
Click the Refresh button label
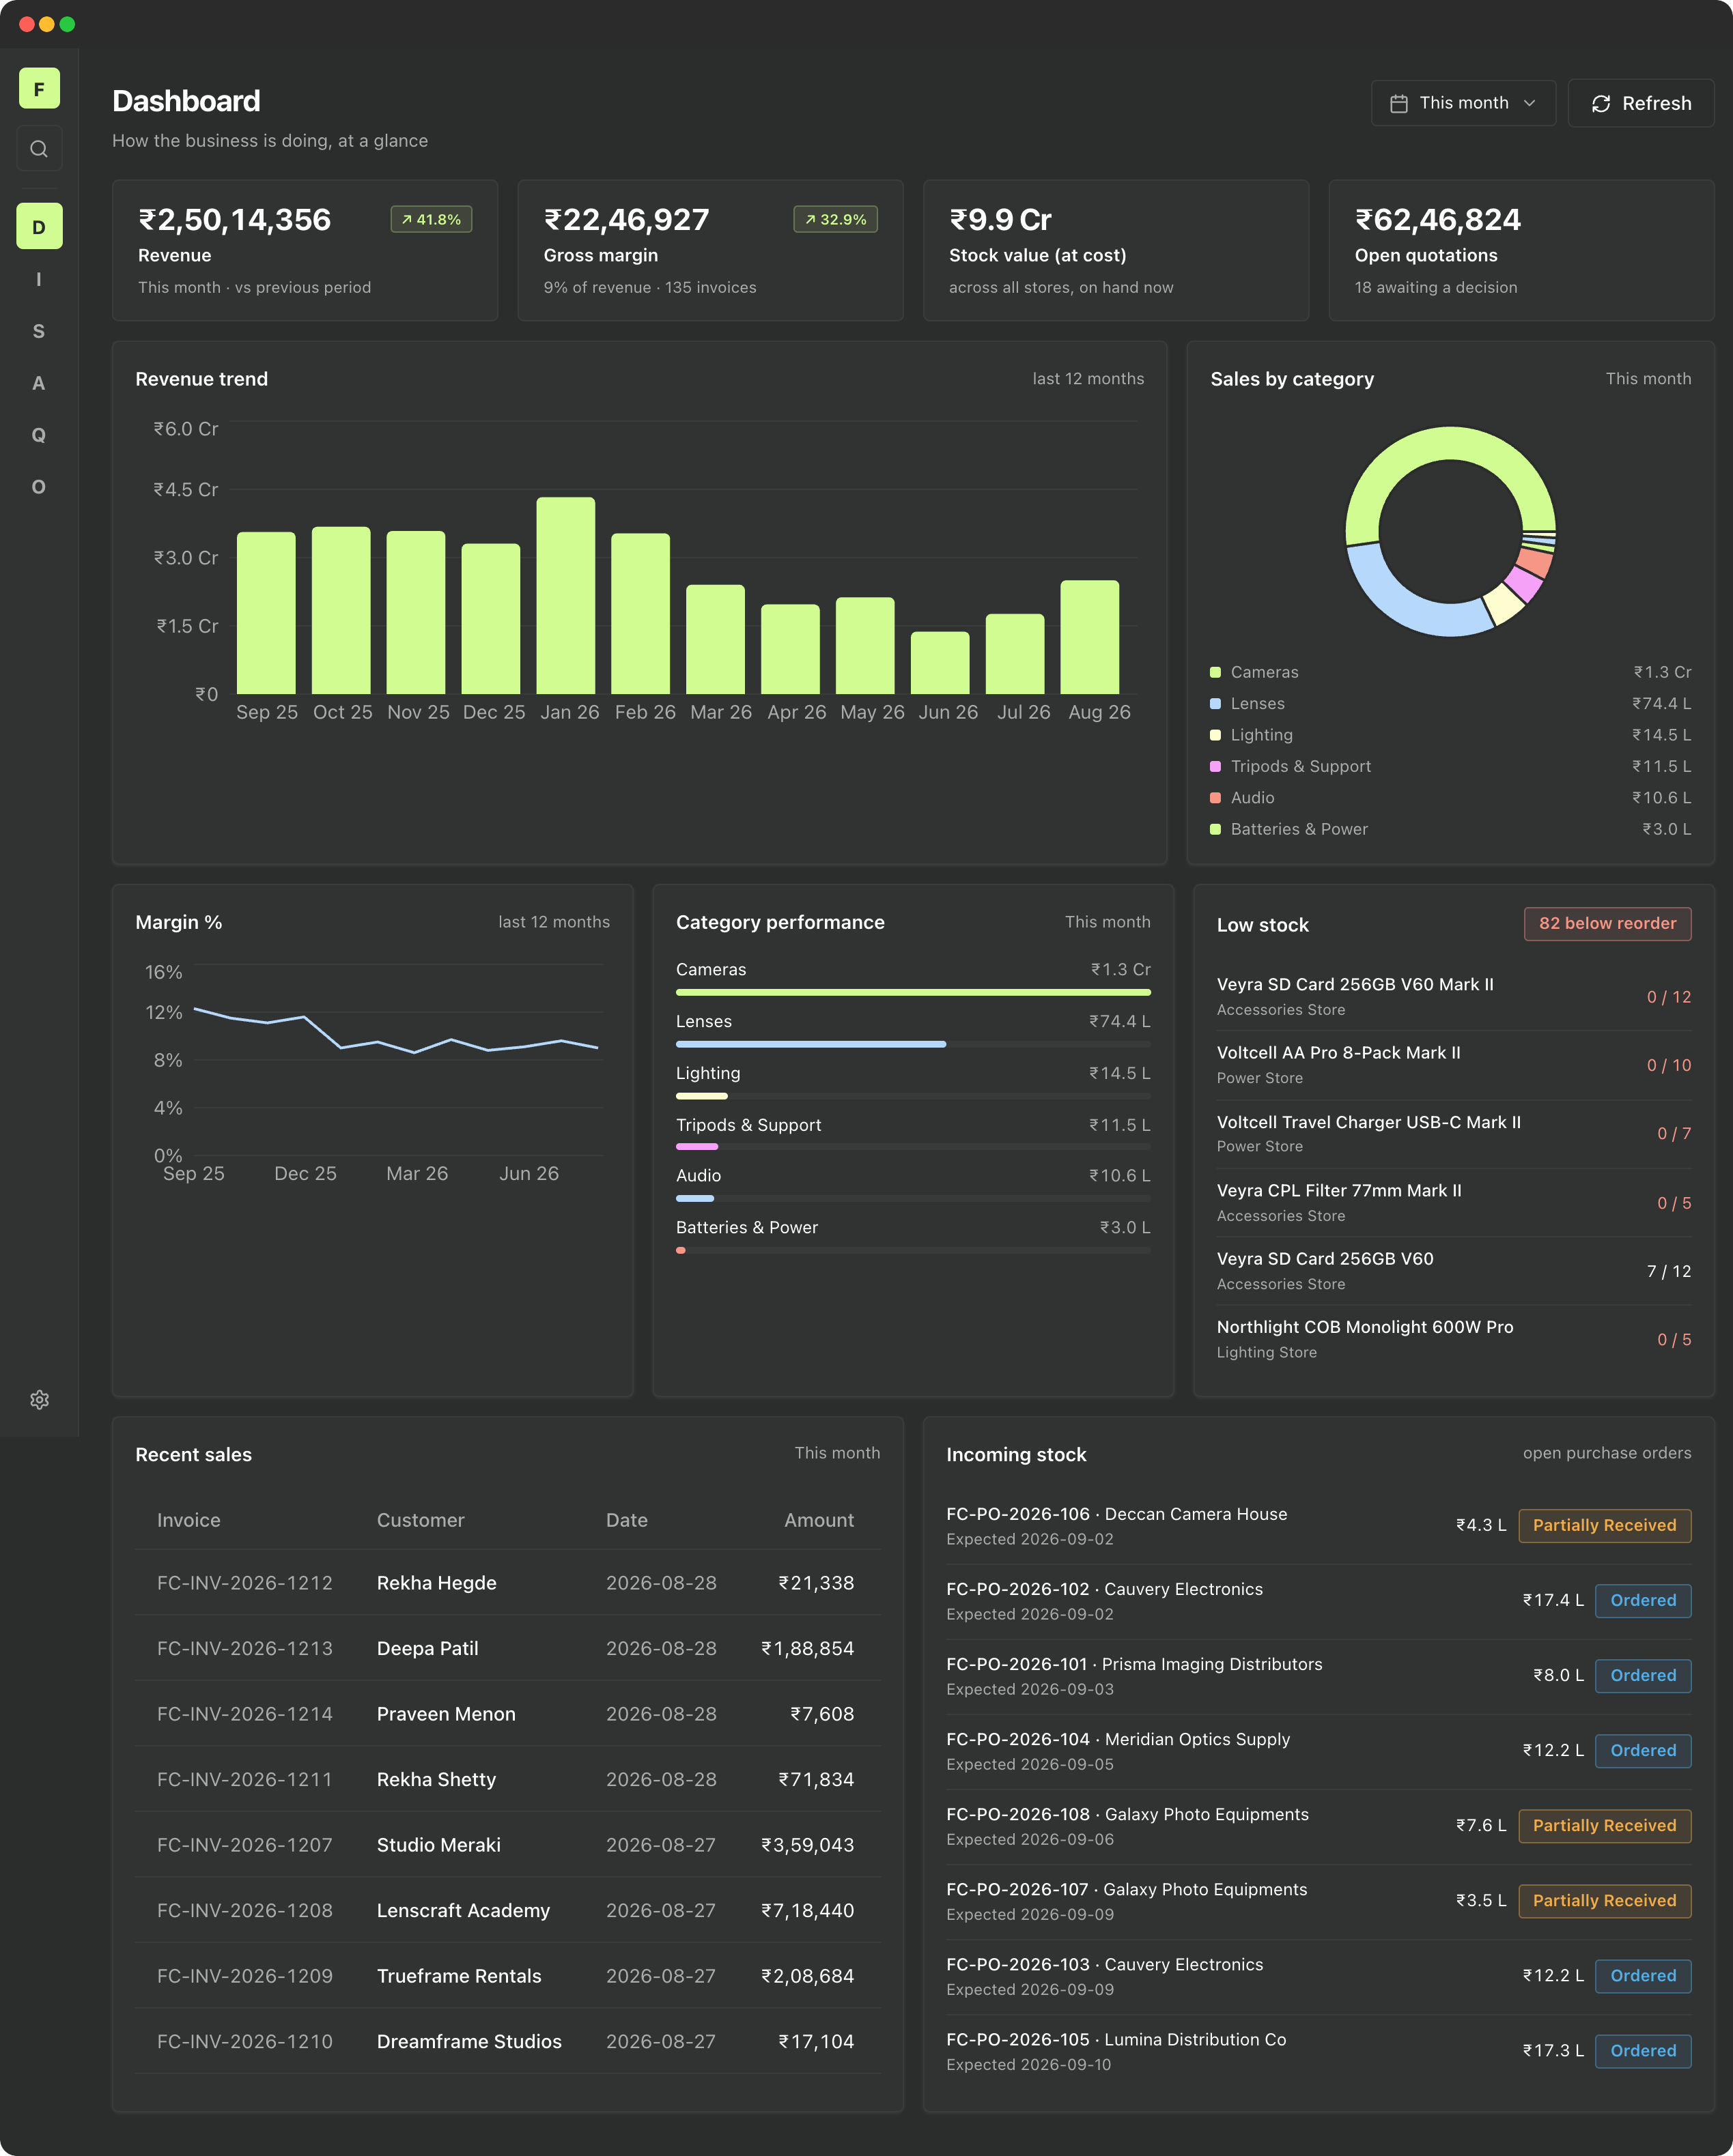point(1657,103)
